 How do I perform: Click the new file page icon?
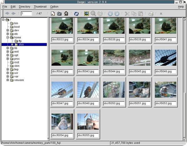pos(53,14)
